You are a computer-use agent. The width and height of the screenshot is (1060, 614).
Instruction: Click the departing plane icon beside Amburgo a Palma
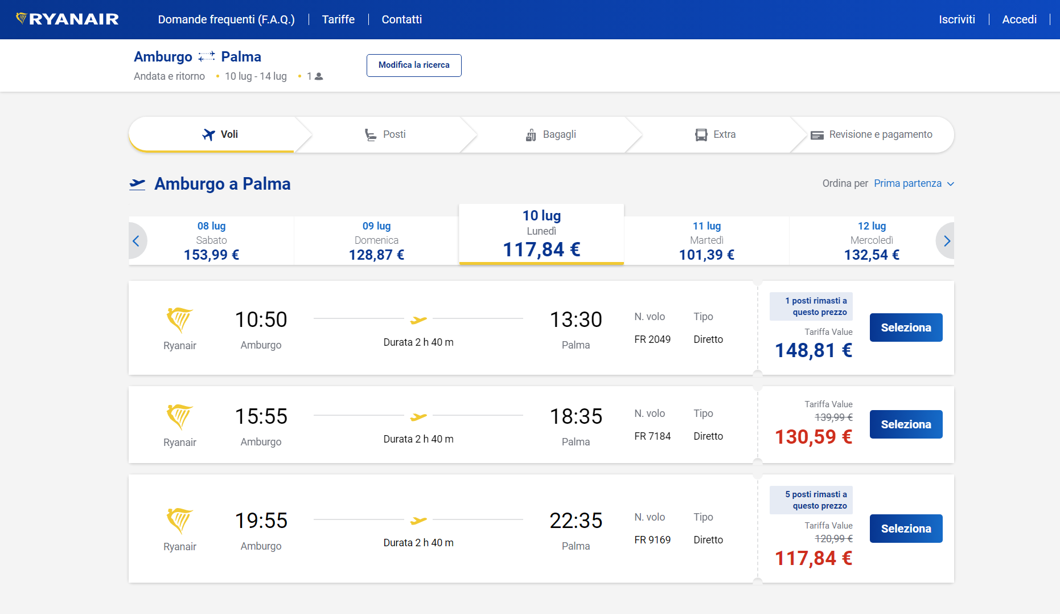137,184
